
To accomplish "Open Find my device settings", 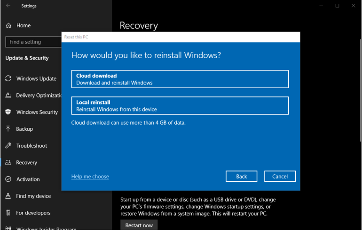I will 33,196.
